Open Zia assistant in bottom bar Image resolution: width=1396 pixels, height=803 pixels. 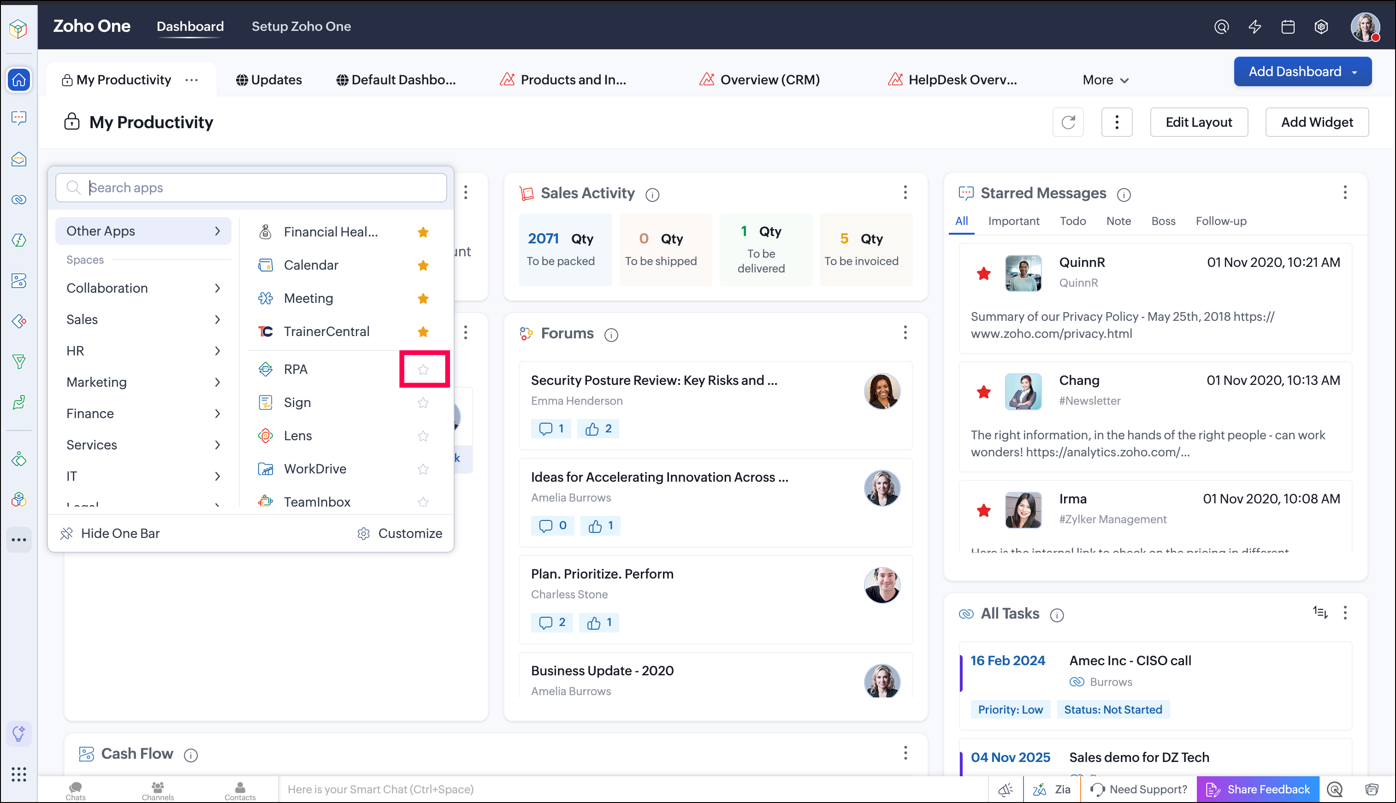tap(1052, 790)
